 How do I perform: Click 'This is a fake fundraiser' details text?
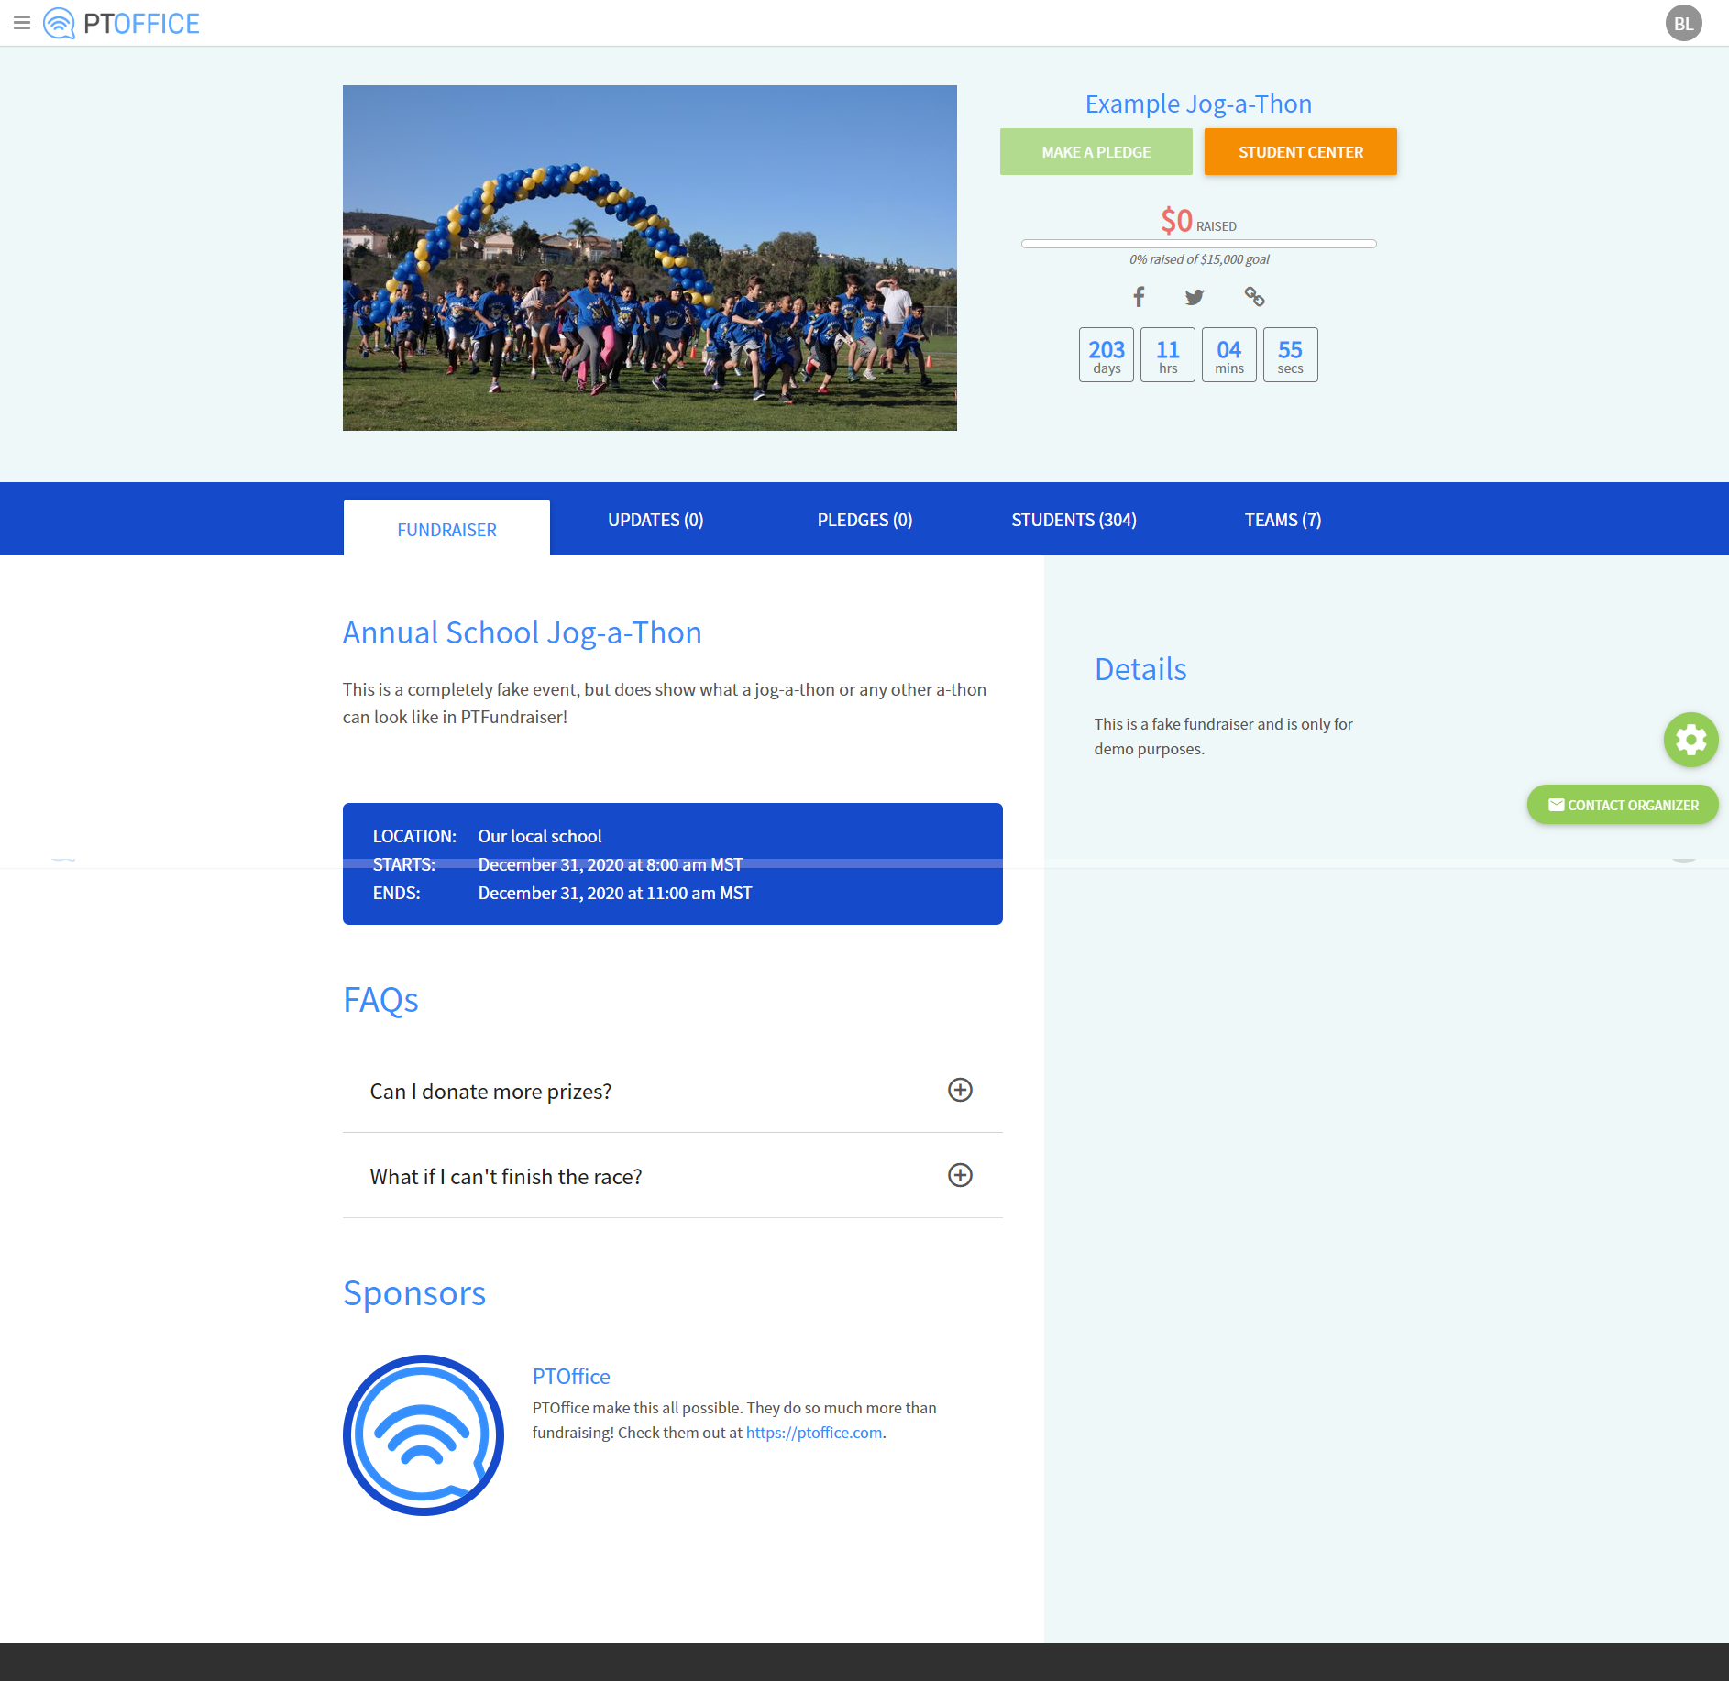[1223, 736]
